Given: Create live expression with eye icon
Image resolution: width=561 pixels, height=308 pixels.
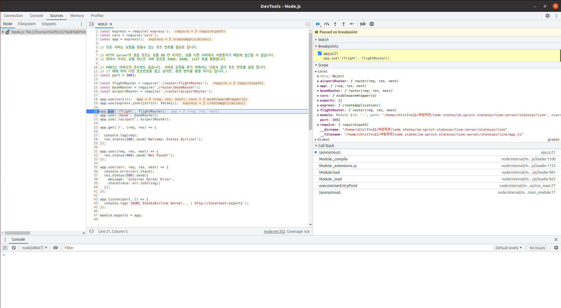Looking at the screenshot, I should [x=56, y=248].
